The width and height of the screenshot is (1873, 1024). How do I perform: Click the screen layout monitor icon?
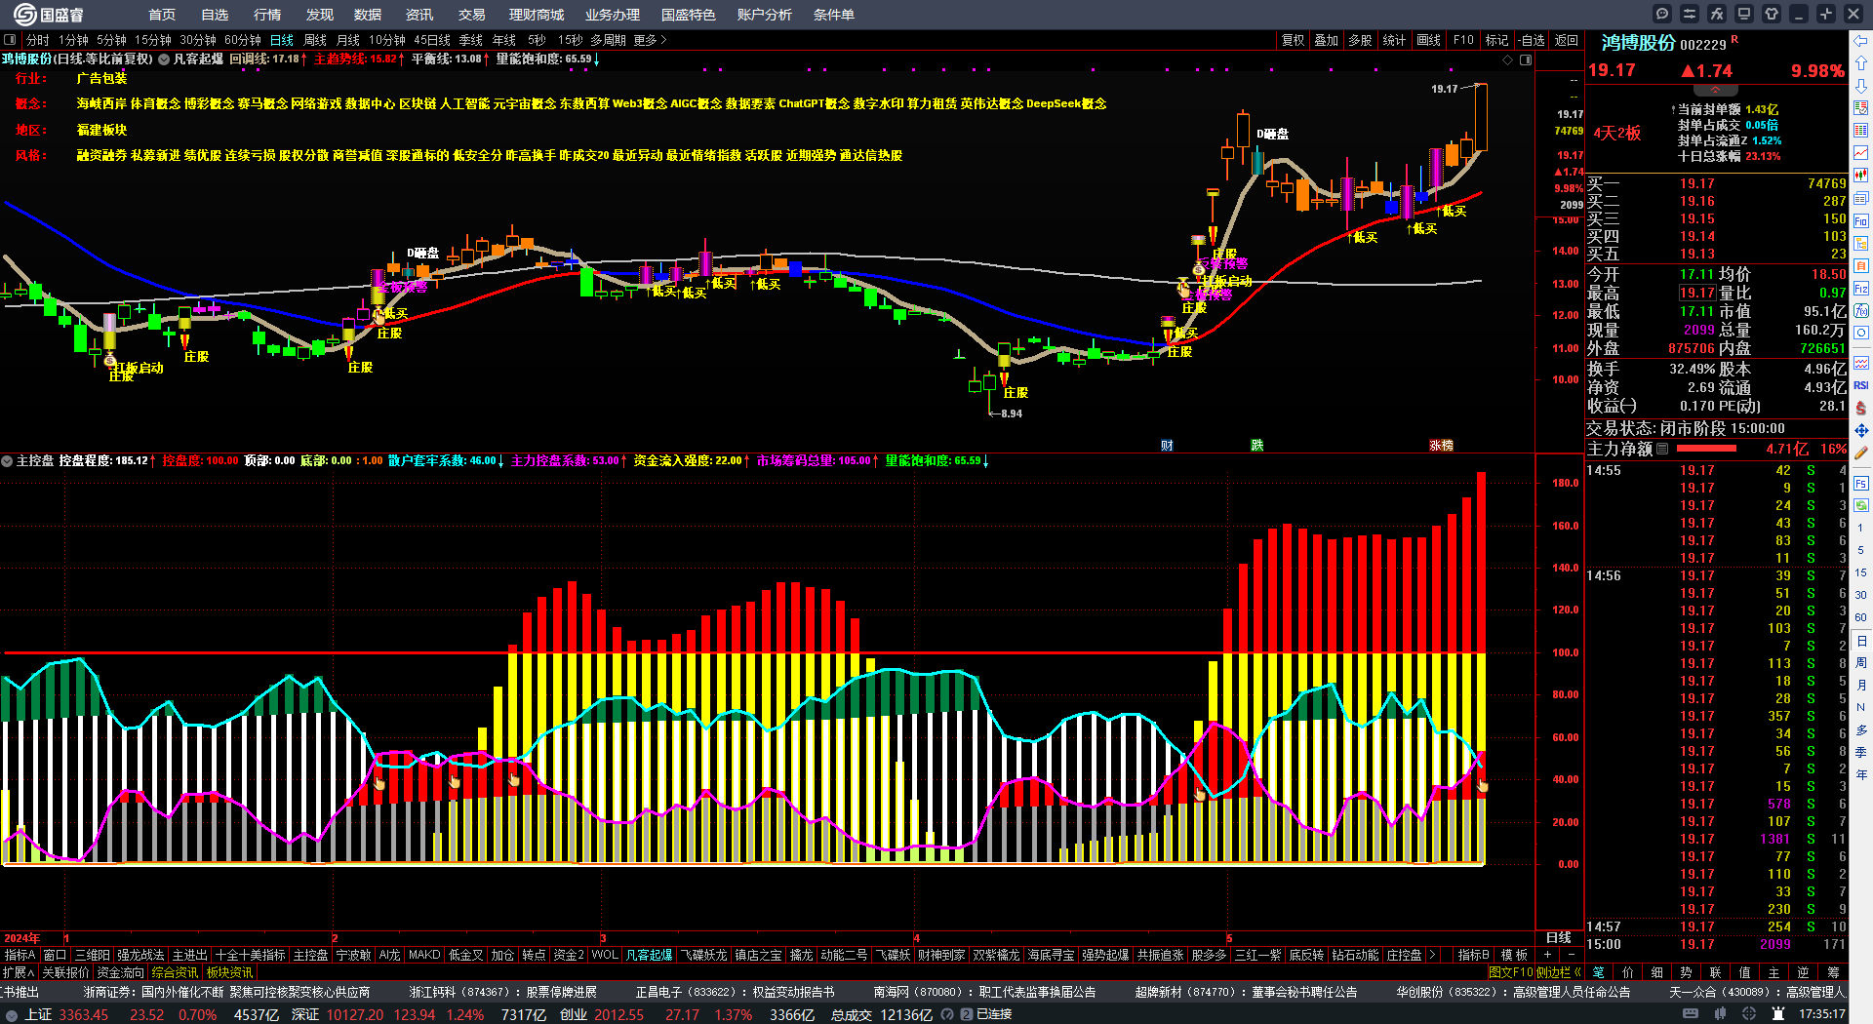pyautogui.click(x=1744, y=14)
